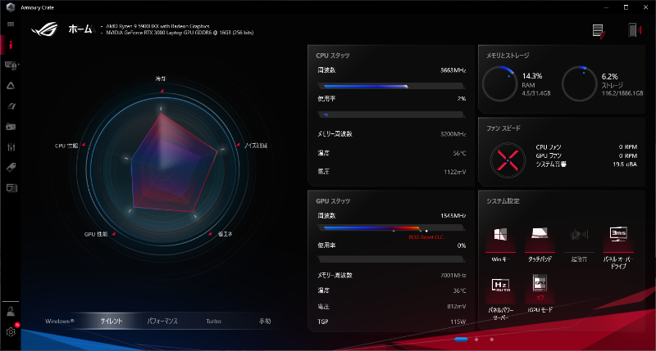The width and height of the screenshot is (656, 351).
Task: Select the Home icon in the sidebar
Action: (11, 45)
